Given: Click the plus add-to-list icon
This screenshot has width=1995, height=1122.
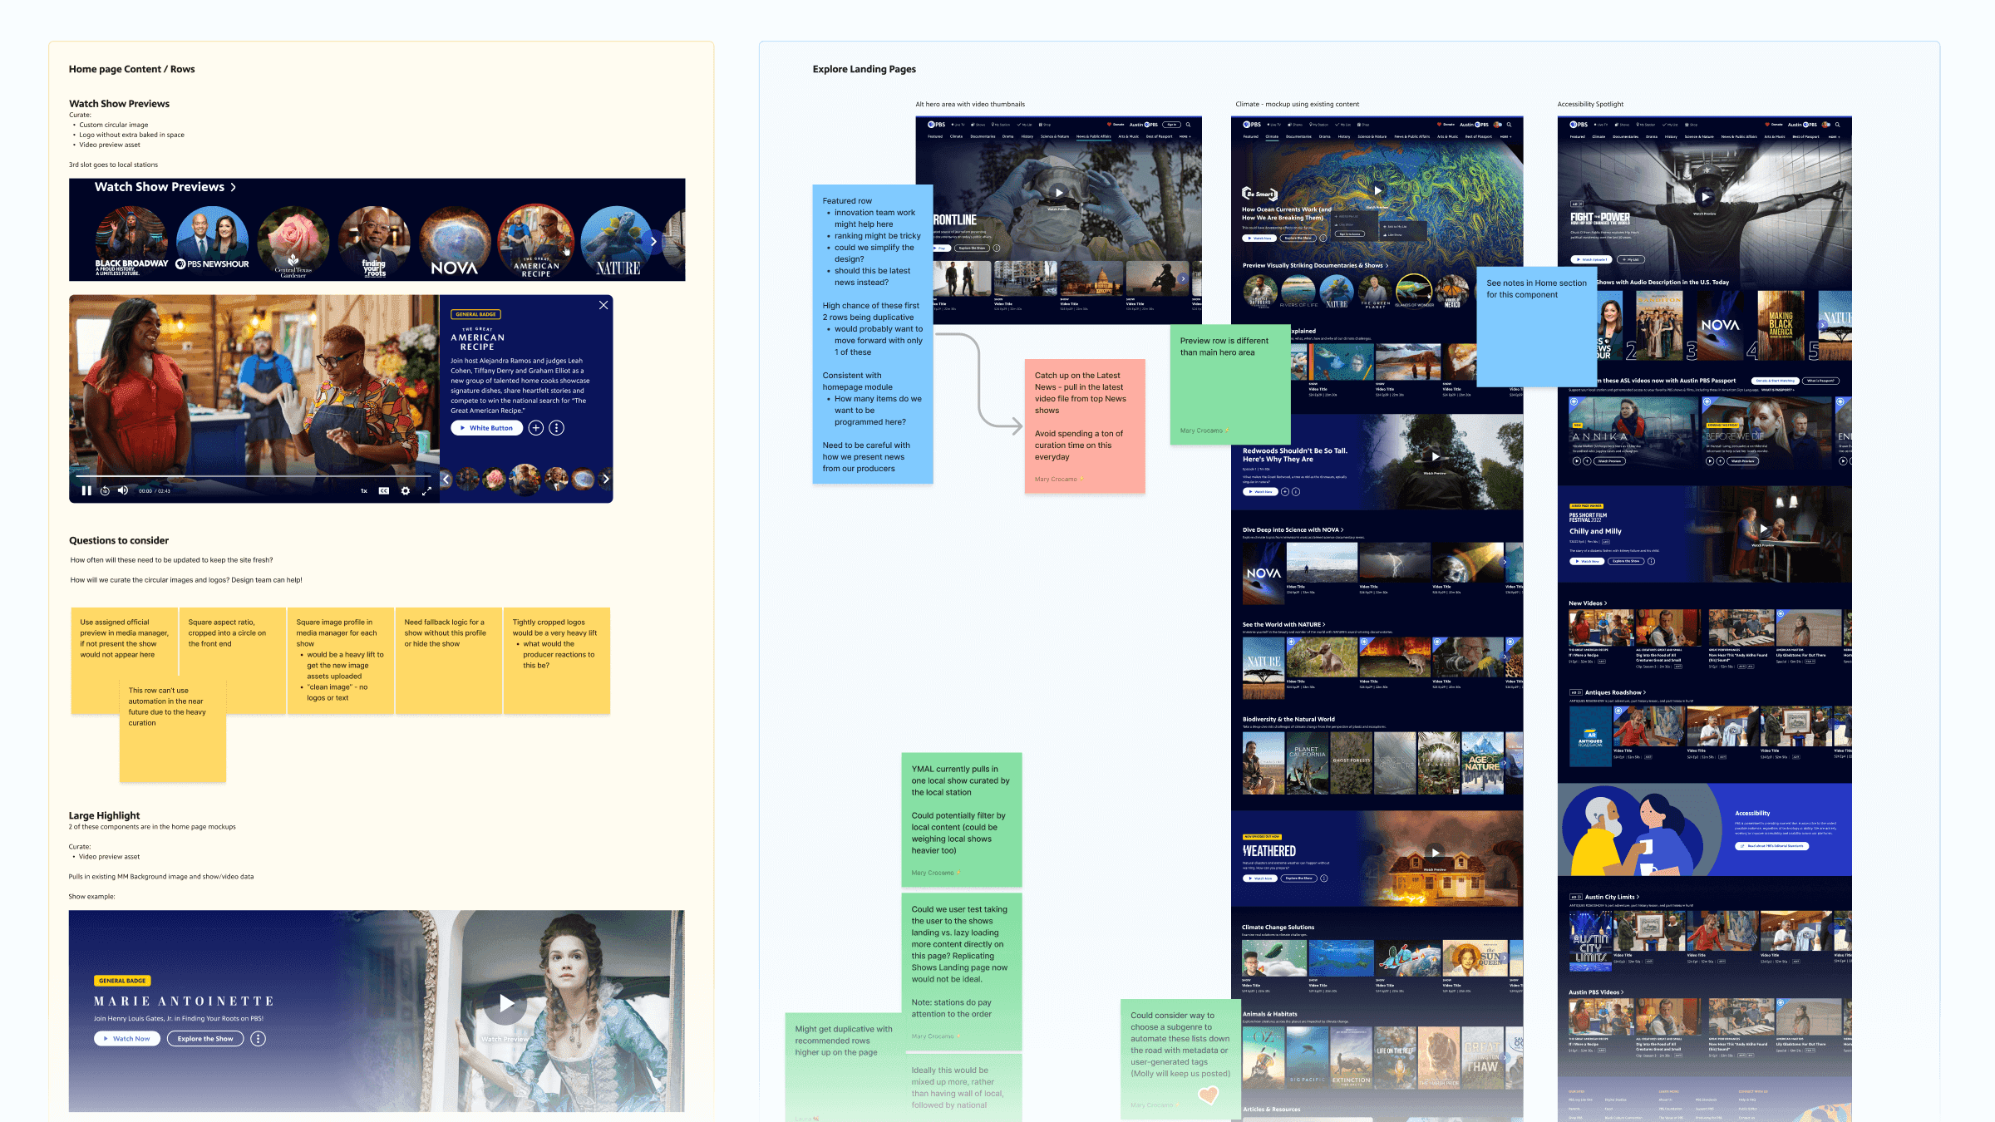Looking at the screenshot, I should [536, 428].
